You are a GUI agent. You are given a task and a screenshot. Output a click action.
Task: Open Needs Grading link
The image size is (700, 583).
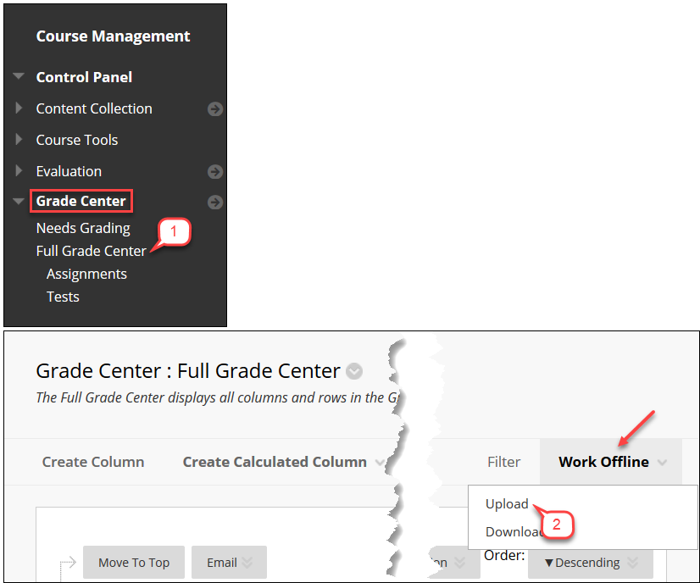pos(83,228)
